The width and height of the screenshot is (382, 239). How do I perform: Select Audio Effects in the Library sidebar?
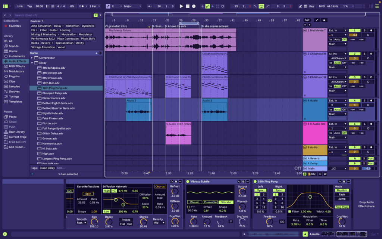tap(17, 61)
